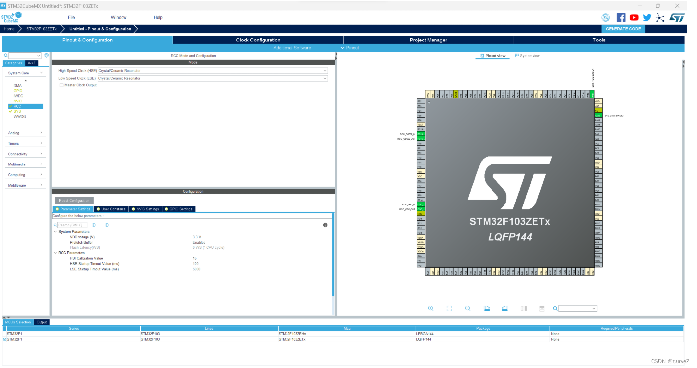
Task: Collapse the System Core category
Action: [26, 73]
